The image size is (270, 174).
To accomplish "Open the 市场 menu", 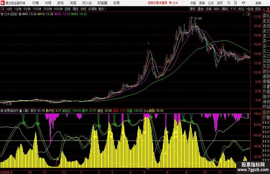I will pyautogui.click(x=48, y=3).
